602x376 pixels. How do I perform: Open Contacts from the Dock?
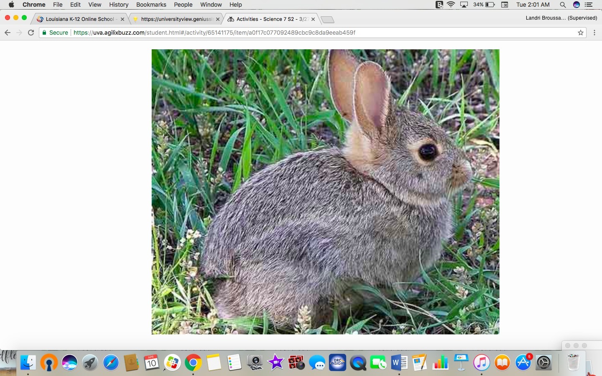pos(131,363)
